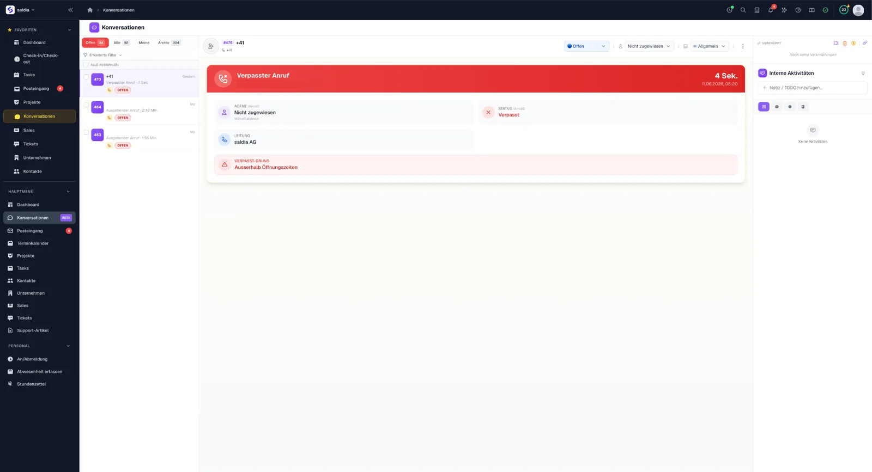Click the lightbulb icon in Interne Aktivitäten
The height and width of the screenshot is (472, 872).
[x=863, y=73]
